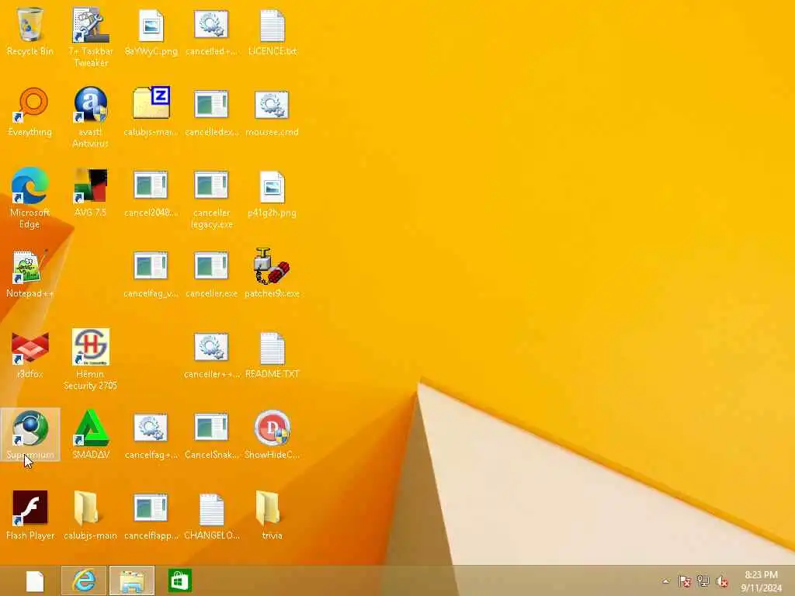Screen dimensions: 795x596
Task: Open the clock showing 8:23 PM
Action: coord(761,581)
